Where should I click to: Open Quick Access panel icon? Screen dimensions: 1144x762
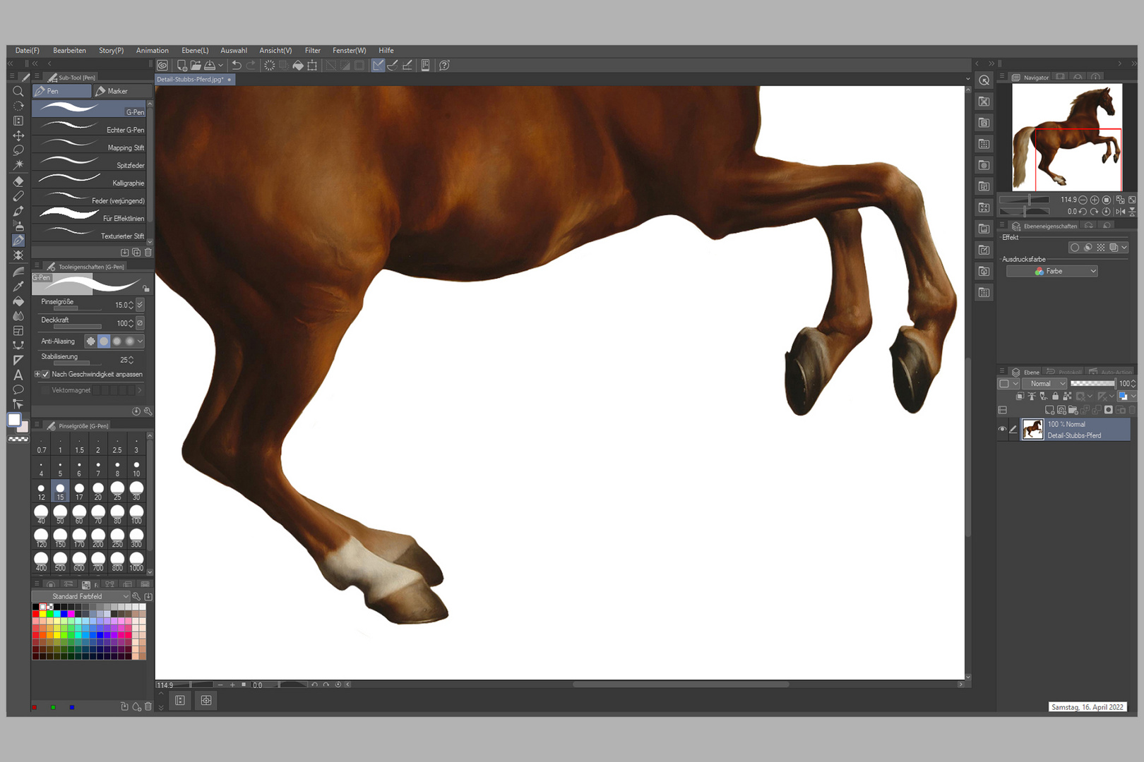(x=984, y=80)
